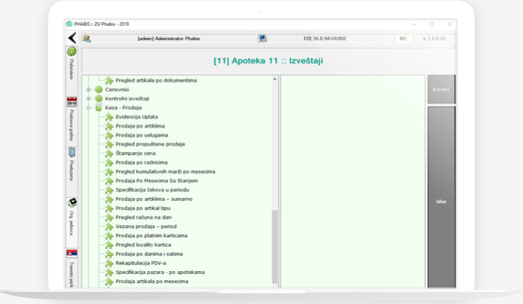The image size is (523, 304).
Task: Select Prodaja po platnim karticama
Action: 152,236
